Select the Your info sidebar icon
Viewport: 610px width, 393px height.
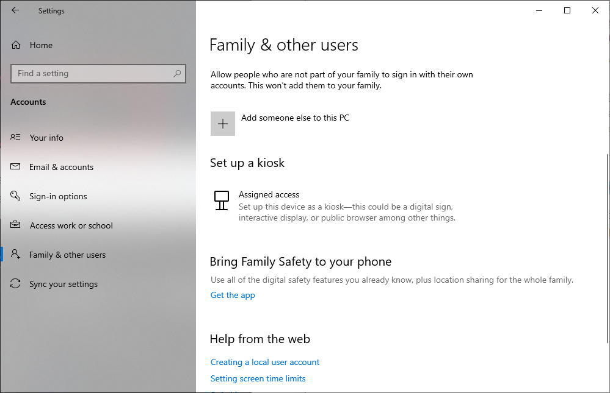click(15, 138)
